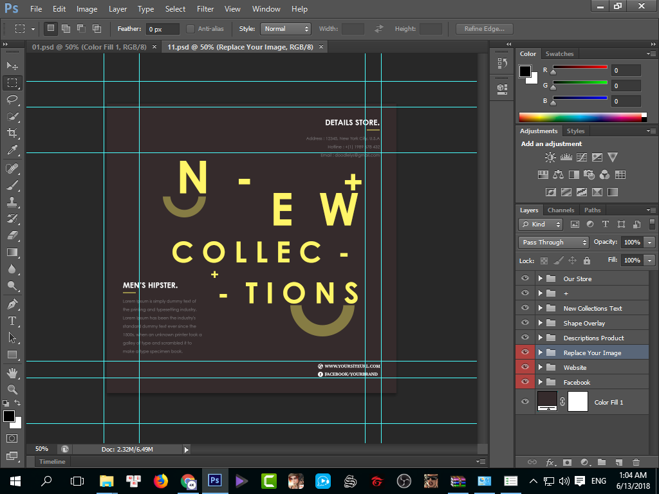Viewport: 659px width, 494px height.
Task: Open Firefox from the taskbar
Action: [161, 480]
